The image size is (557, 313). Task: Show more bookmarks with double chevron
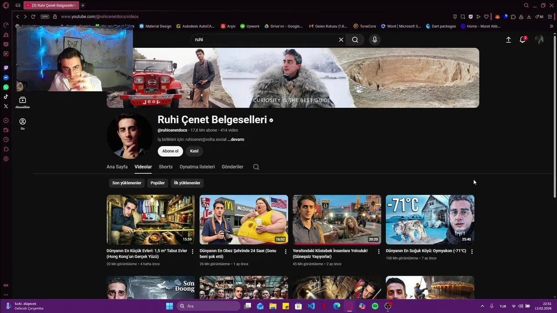click(551, 26)
